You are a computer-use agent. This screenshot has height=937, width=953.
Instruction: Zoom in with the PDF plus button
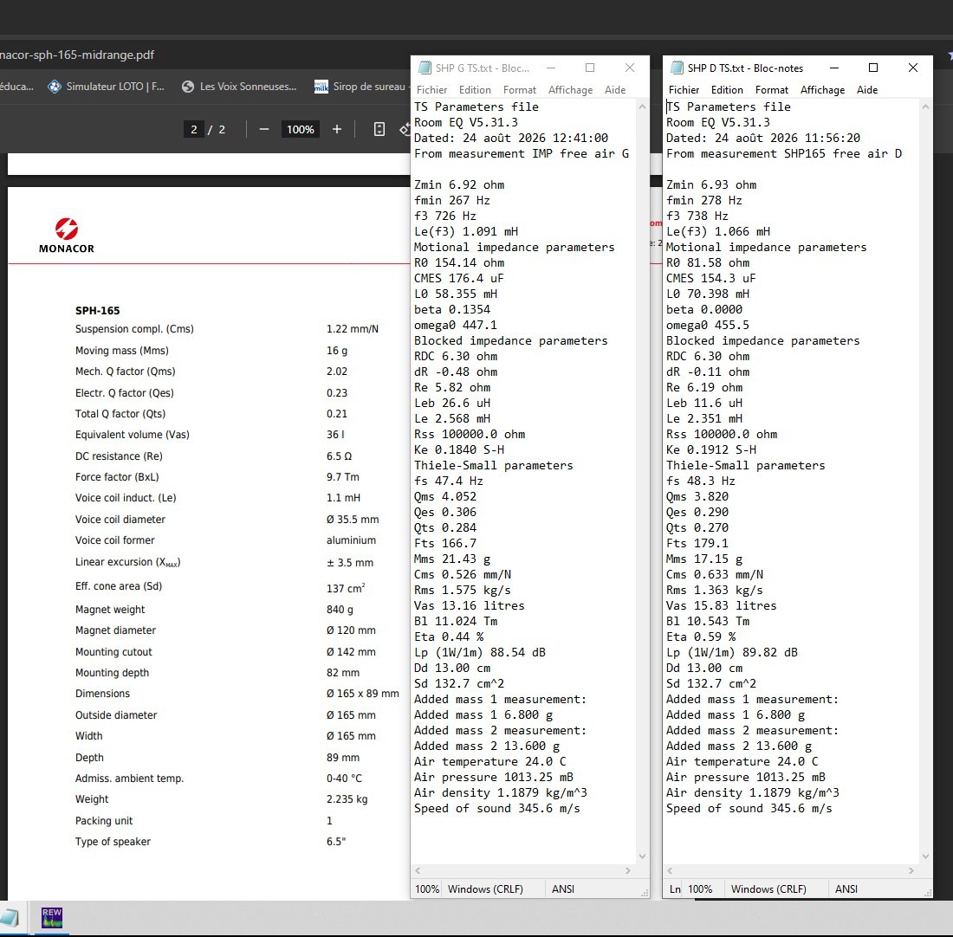coord(337,129)
